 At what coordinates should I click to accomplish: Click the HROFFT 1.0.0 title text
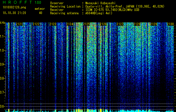point(22,2)
